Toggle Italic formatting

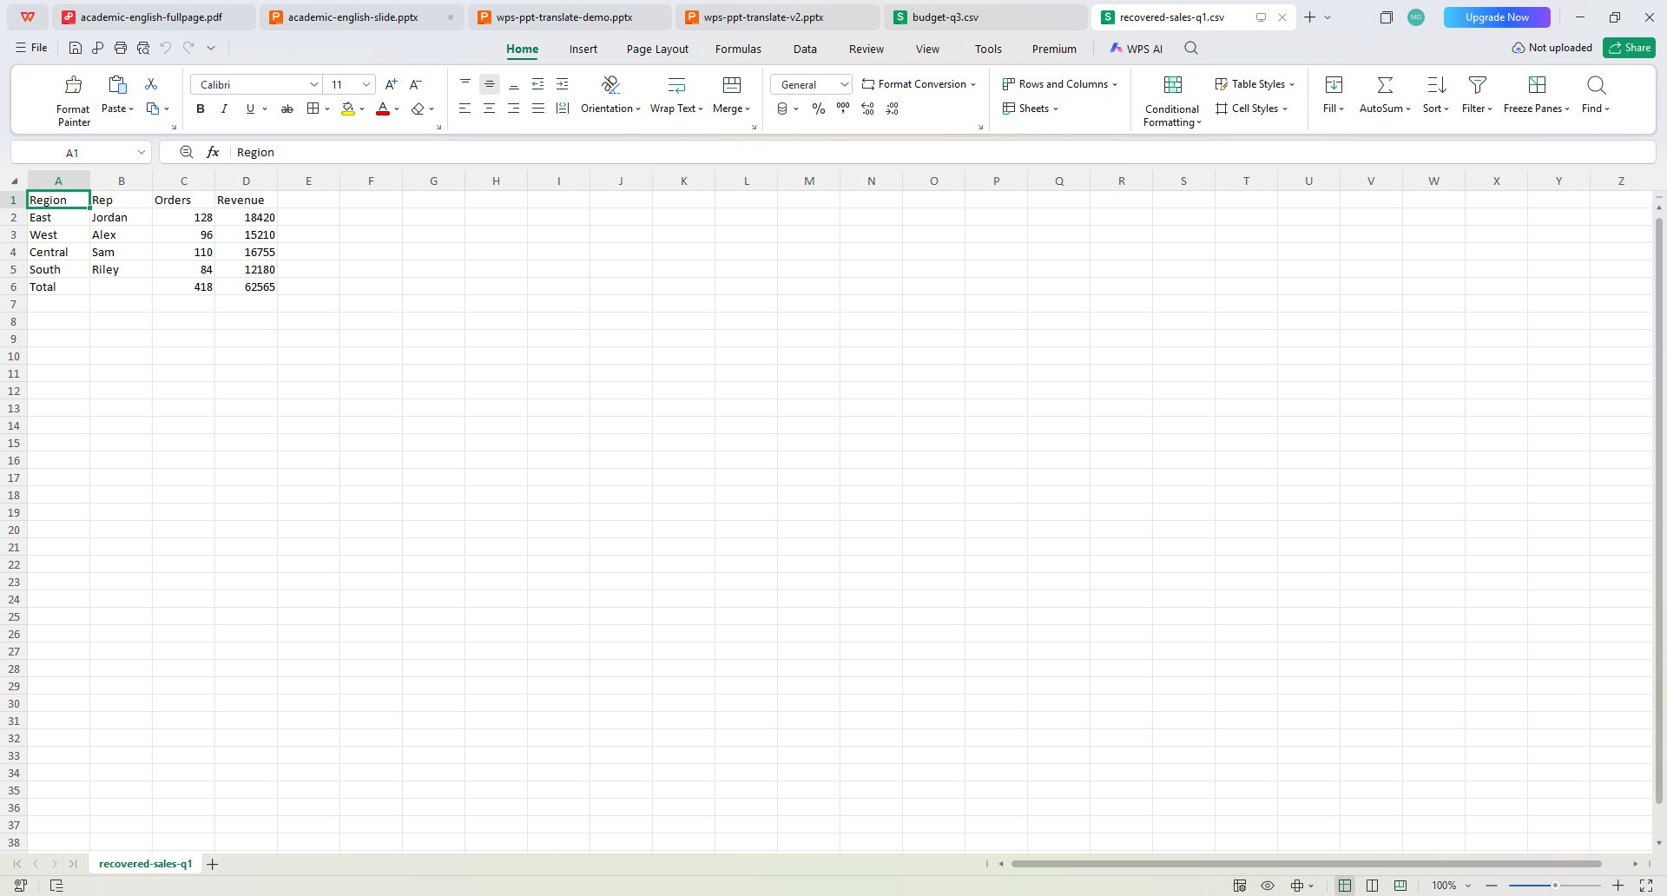[224, 109]
